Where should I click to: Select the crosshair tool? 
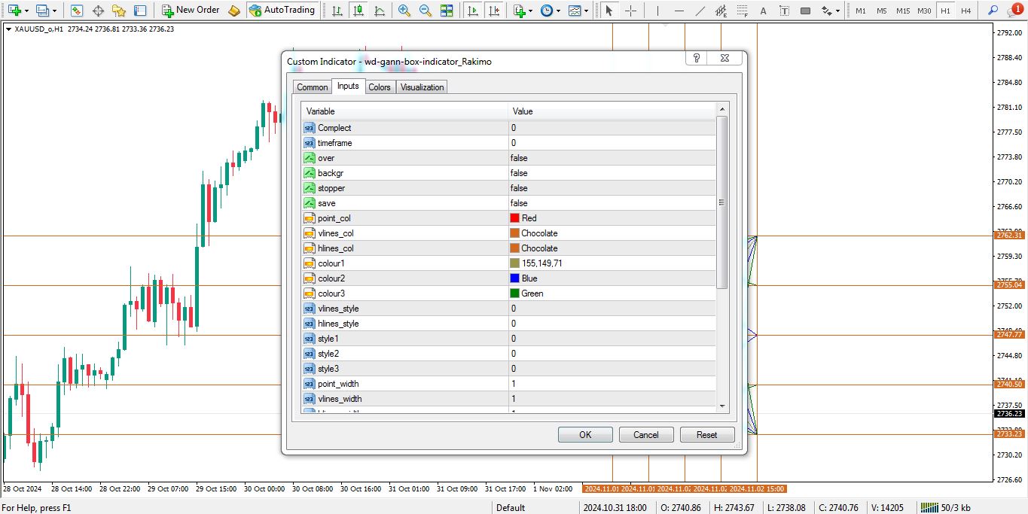pos(630,11)
